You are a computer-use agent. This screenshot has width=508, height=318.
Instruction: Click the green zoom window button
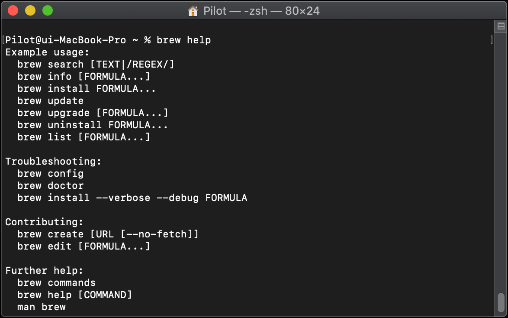coord(48,11)
